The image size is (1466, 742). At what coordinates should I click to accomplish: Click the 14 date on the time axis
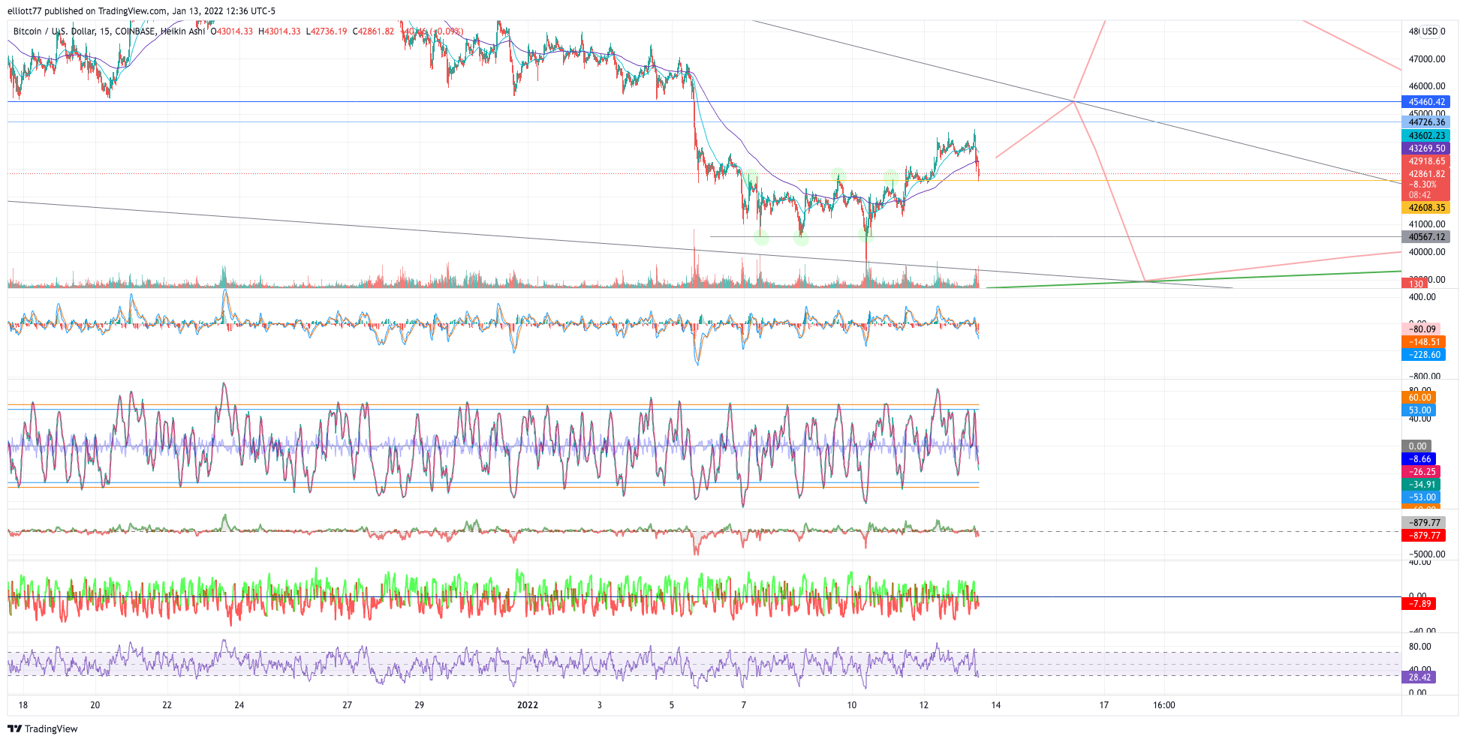click(996, 705)
